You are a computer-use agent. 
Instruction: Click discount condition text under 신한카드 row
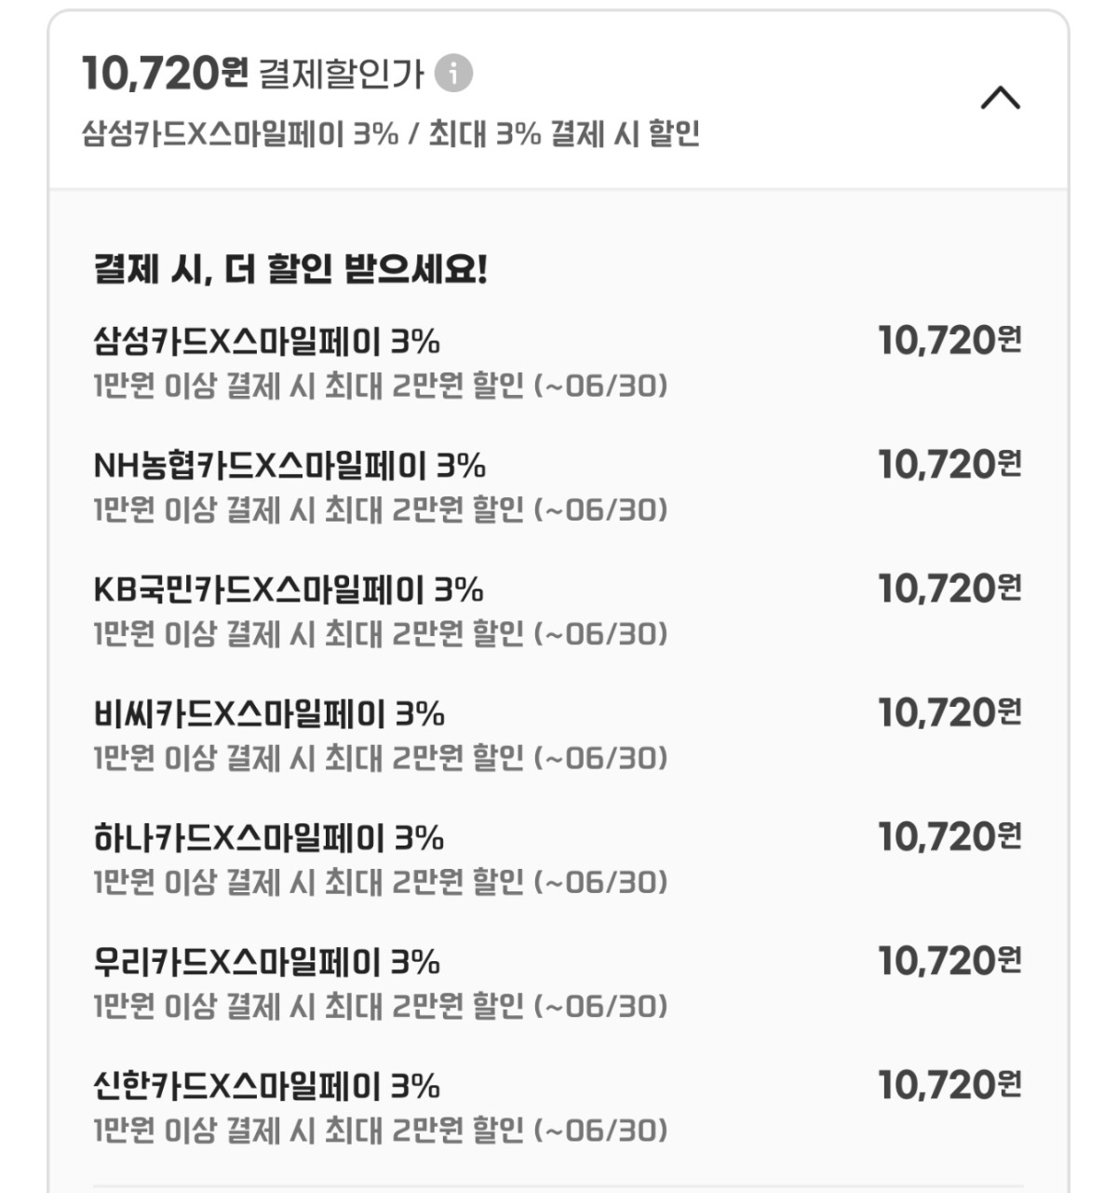tap(380, 1131)
